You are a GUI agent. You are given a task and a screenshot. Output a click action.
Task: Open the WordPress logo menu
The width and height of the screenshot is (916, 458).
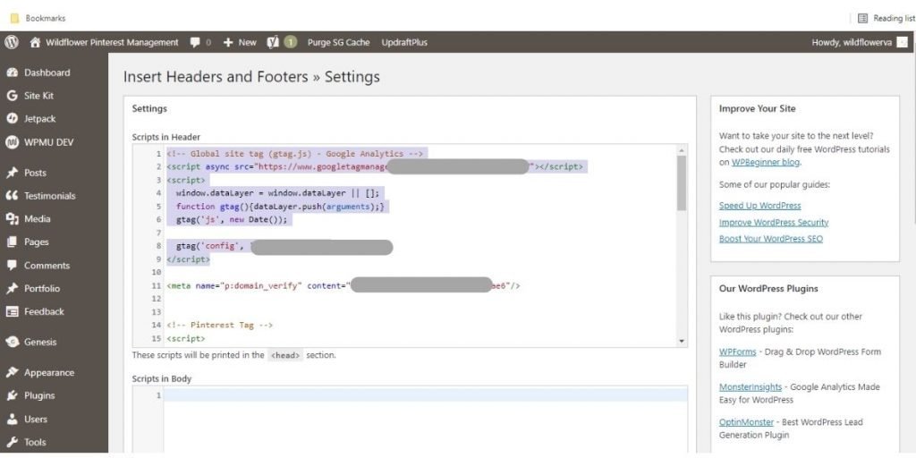point(12,42)
